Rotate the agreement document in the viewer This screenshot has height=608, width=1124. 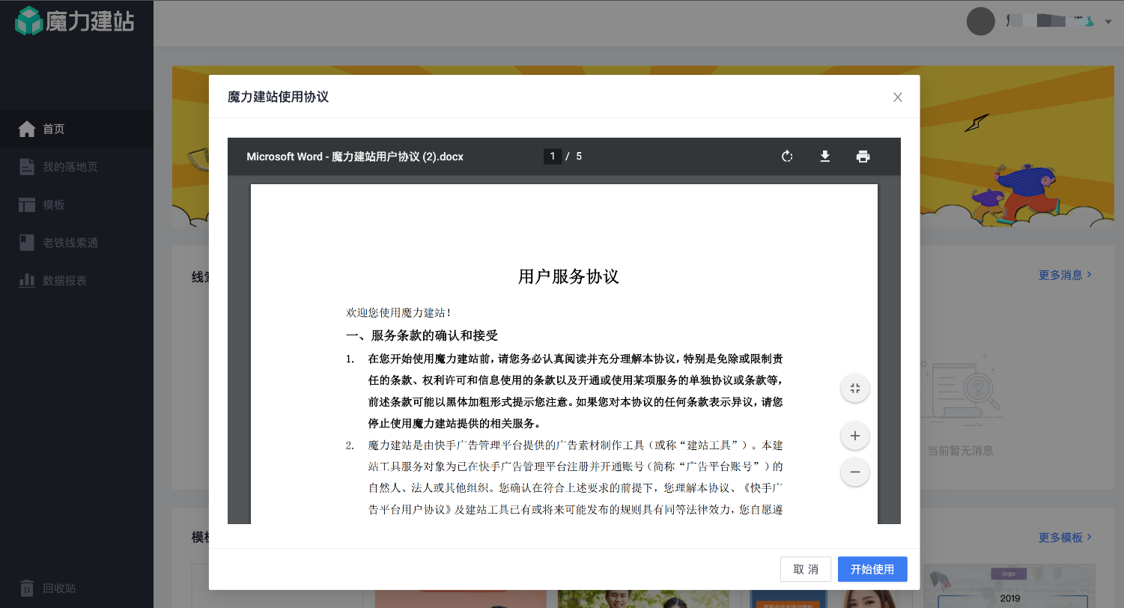click(787, 156)
